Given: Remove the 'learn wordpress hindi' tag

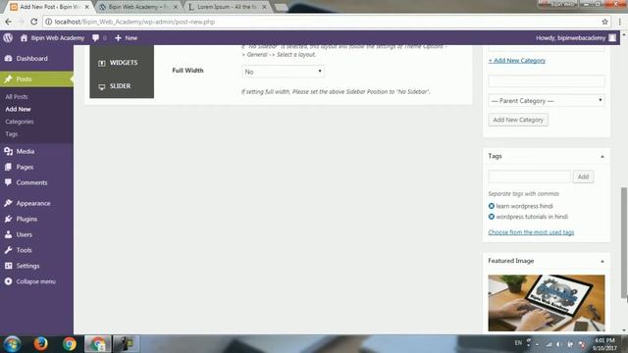Looking at the screenshot, I should click(492, 206).
